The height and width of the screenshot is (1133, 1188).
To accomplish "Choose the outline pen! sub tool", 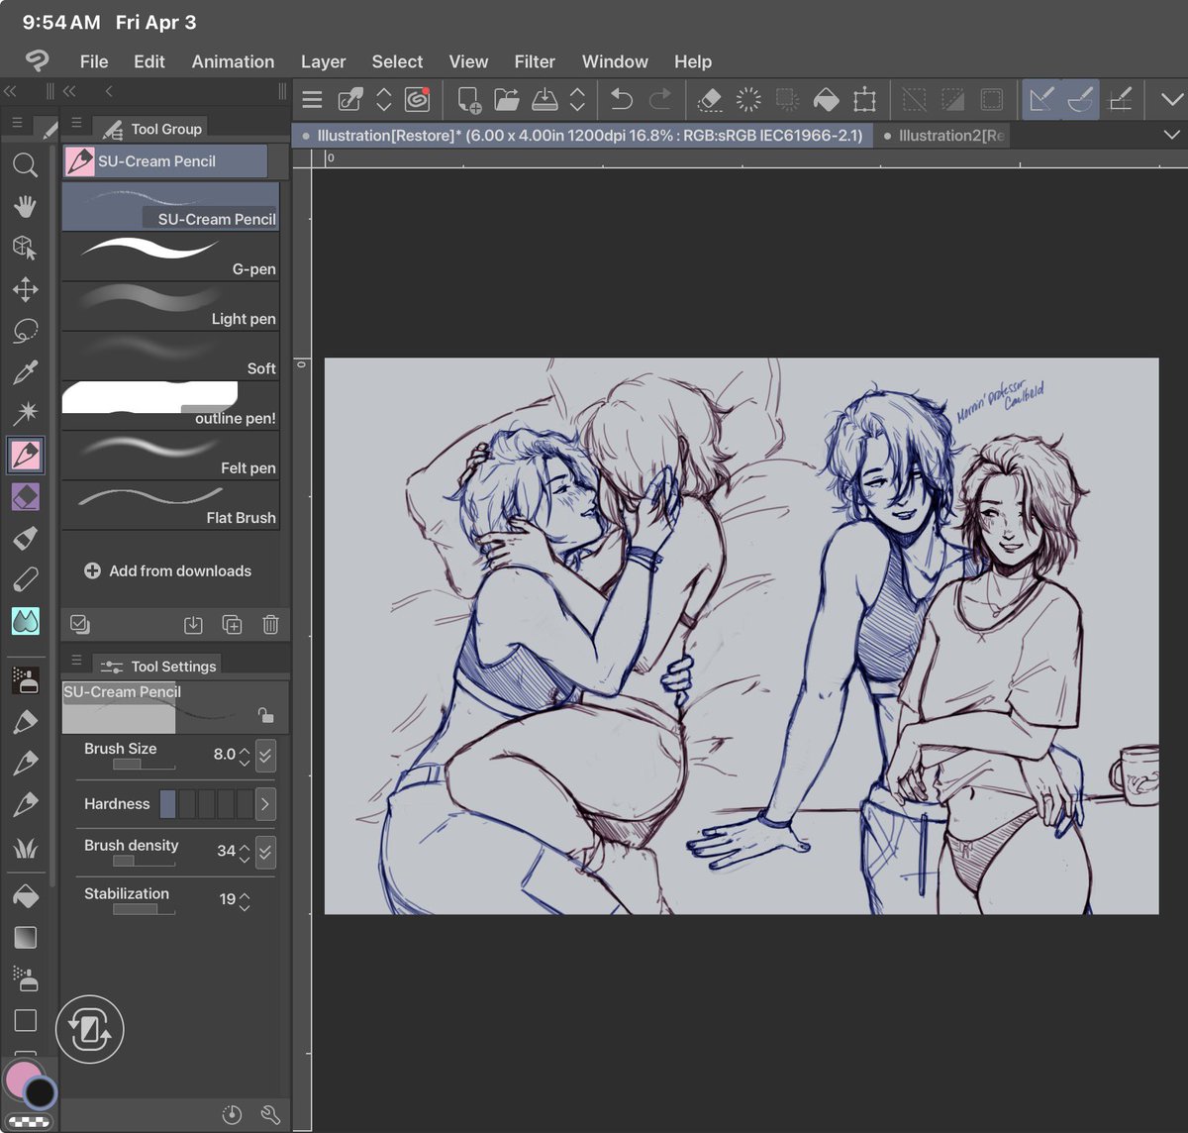I will click(170, 406).
